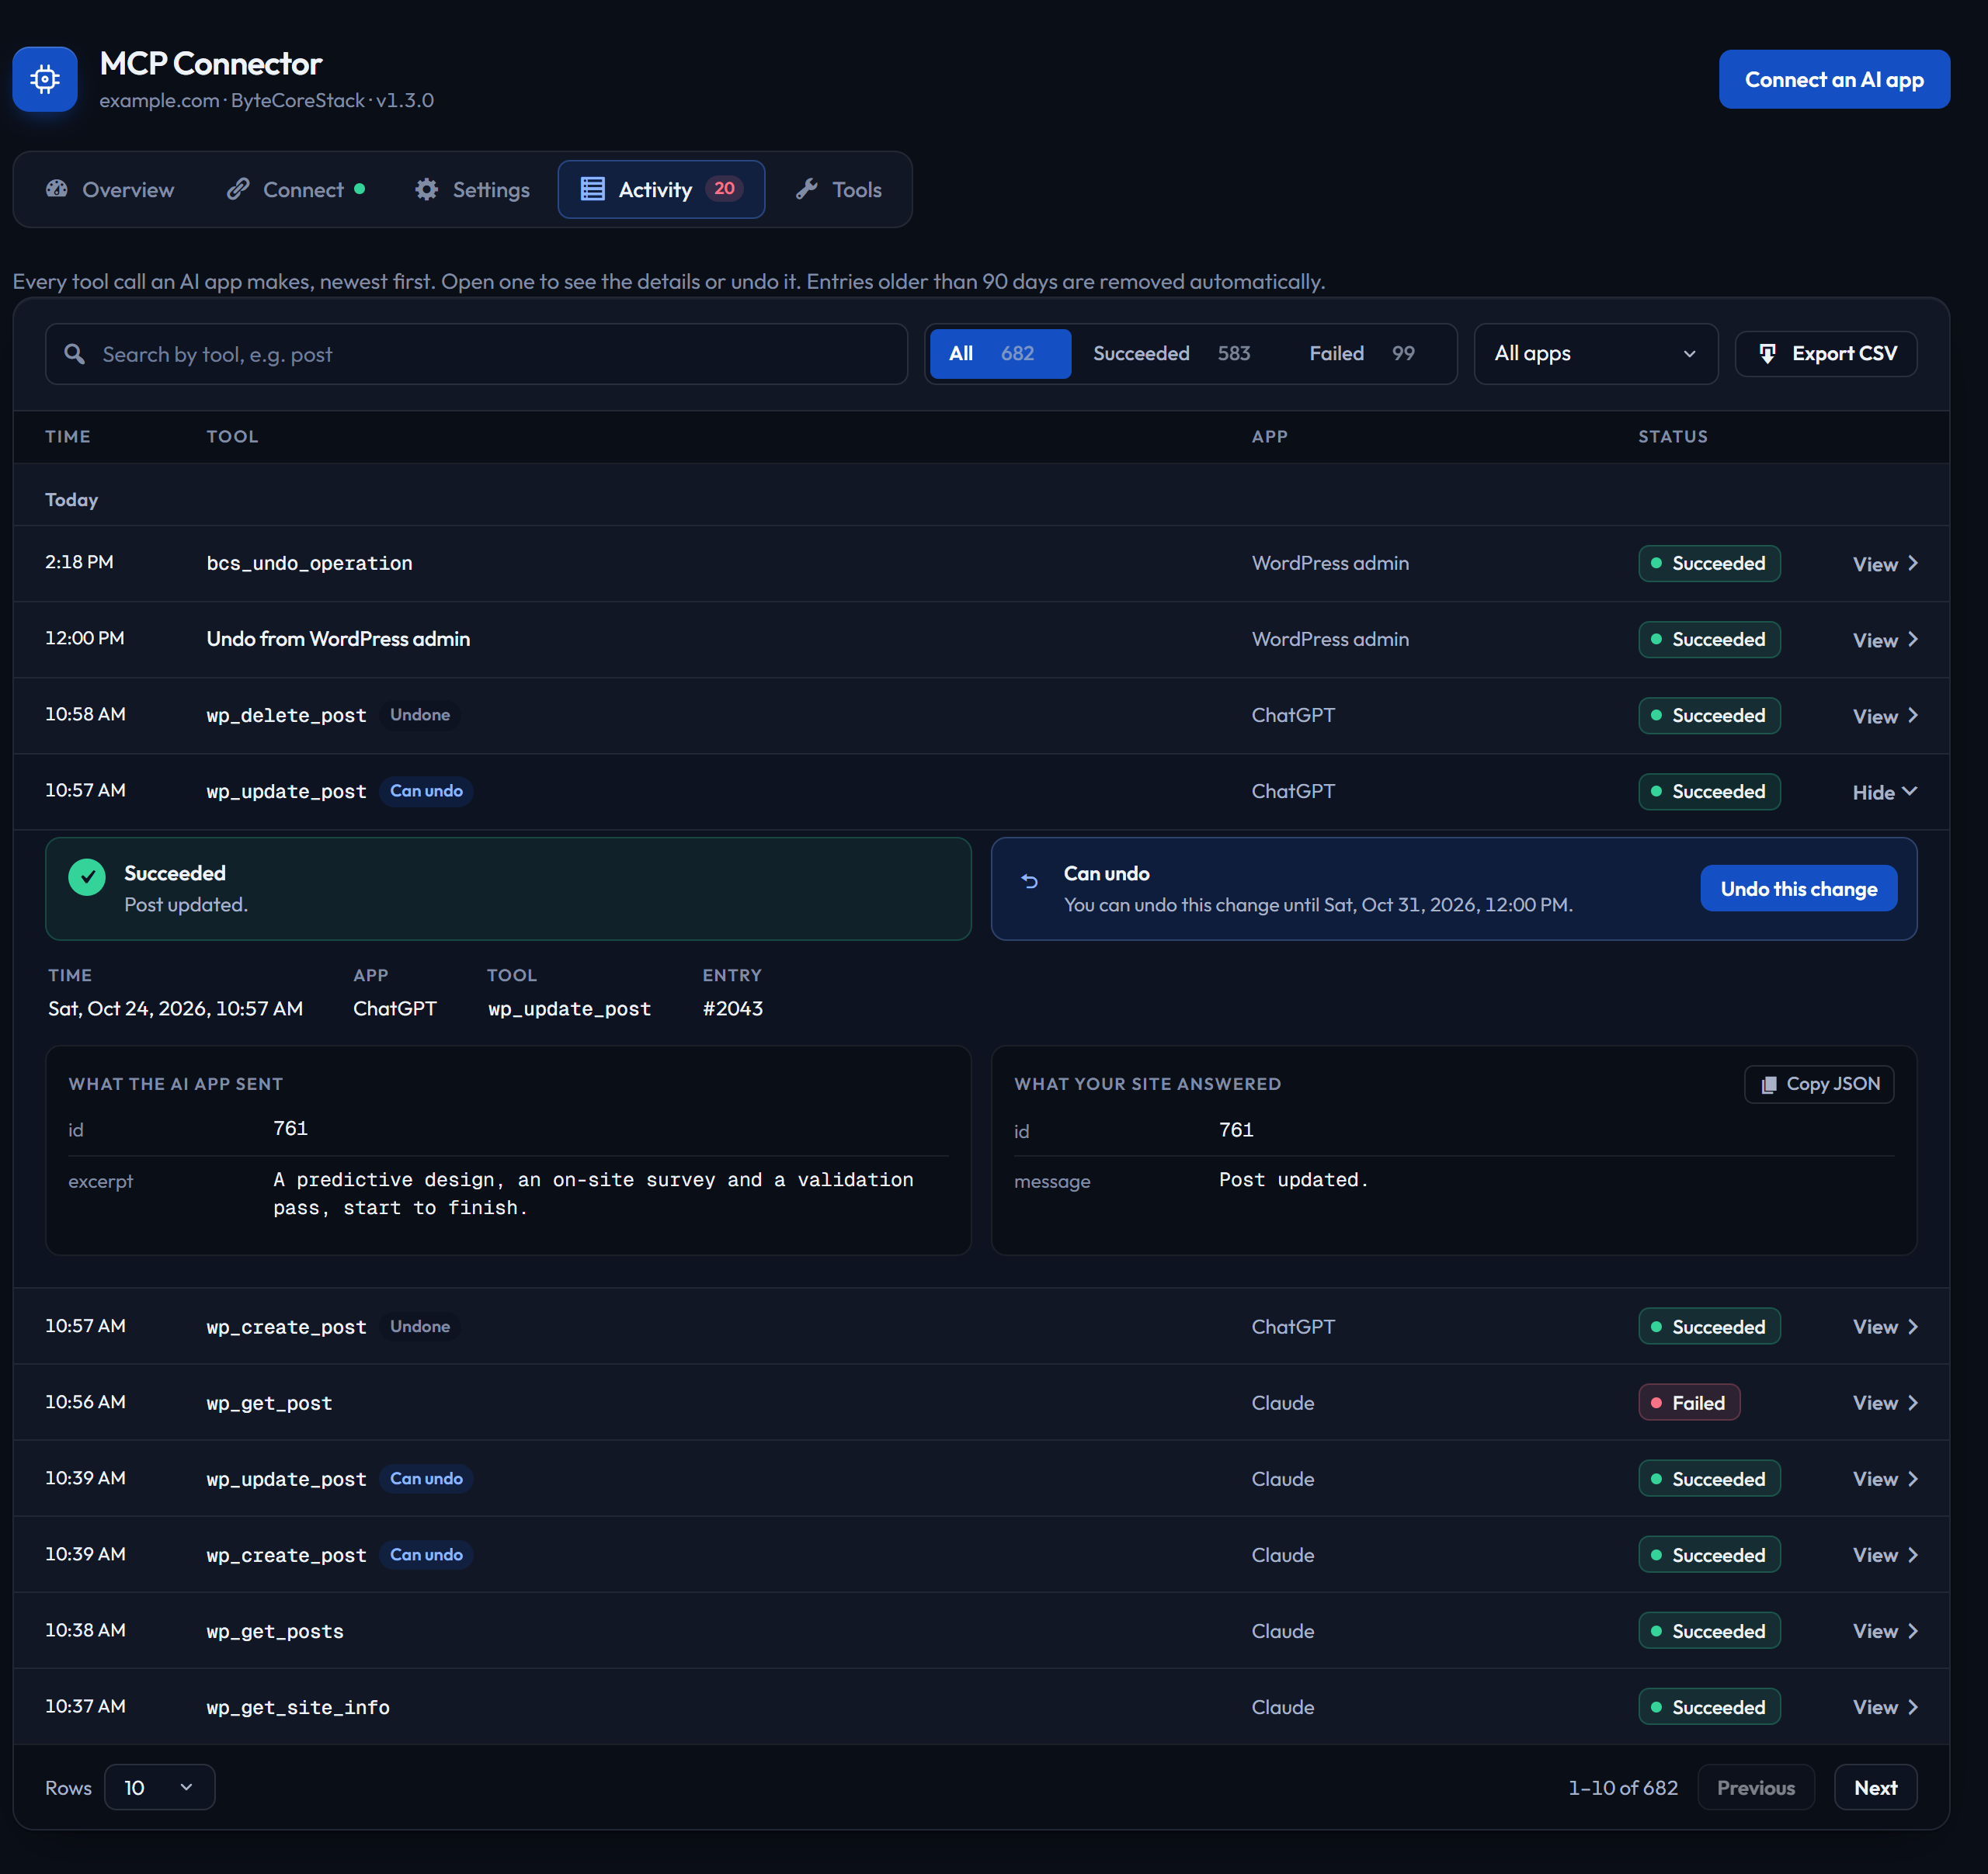Expand View for 10:57 AM wp_create_post Undone row
The height and width of the screenshot is (1874, 1988).
click(1884, 1326)
